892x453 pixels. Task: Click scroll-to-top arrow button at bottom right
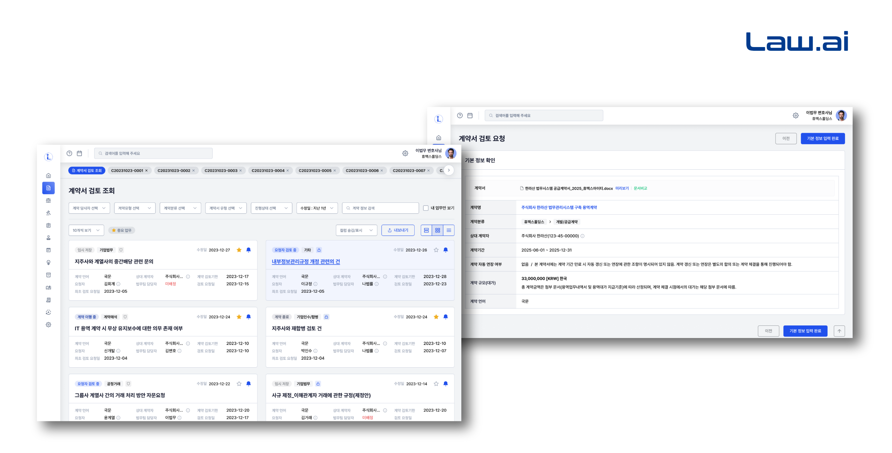(839, 331)
